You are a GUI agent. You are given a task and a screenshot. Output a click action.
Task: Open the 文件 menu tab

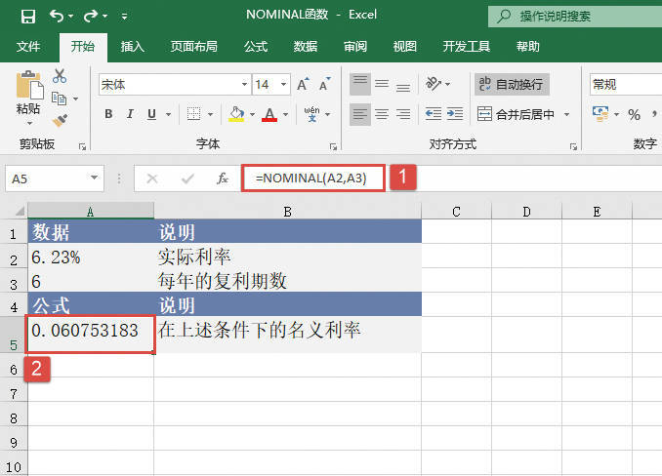pyautogui.click(x=28, y=46)
